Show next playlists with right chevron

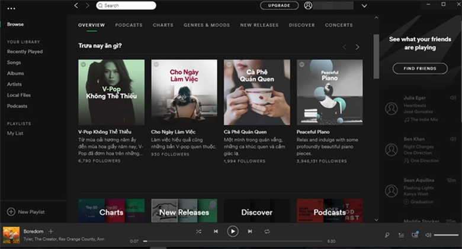point(357,47)
